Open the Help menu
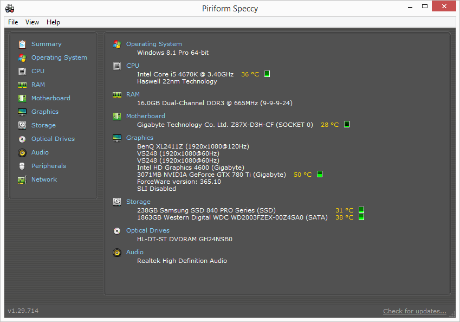 pos(53,22)
